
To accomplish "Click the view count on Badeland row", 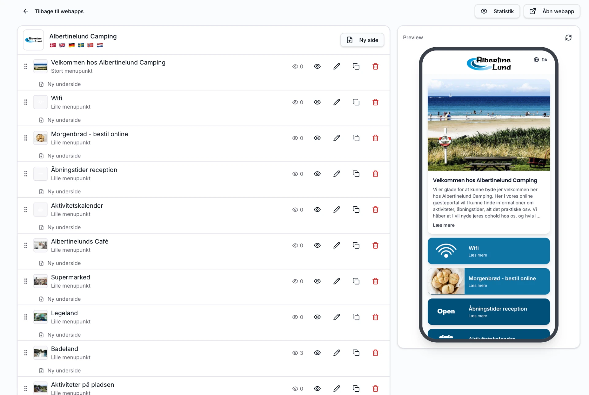I will 298,353.
